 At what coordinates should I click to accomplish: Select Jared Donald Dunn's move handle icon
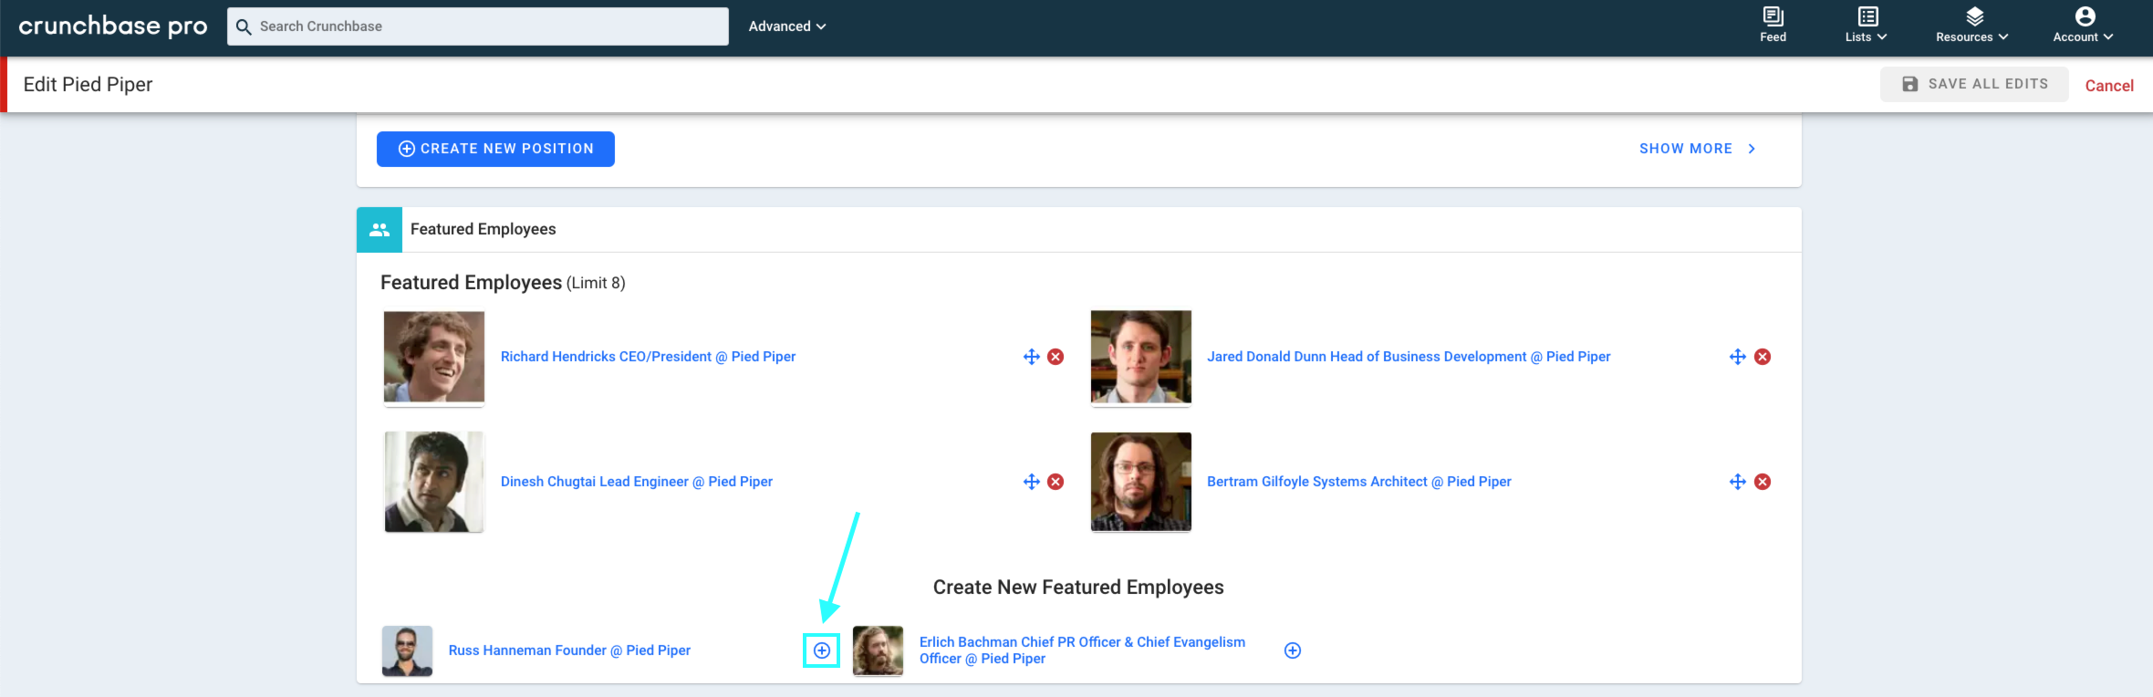(1738, 357)
